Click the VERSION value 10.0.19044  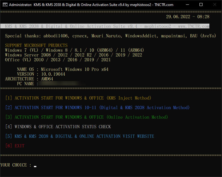53,74
